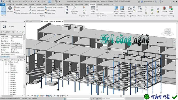Image resolution: width=178 pixels, height=100 pixels.
Task: Select W8X13 under W-Wide Flange
Action: tap(12, 74)
